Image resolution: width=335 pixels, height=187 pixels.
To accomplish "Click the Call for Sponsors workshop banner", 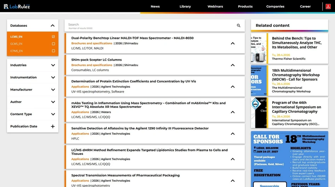I will point(289,159).
